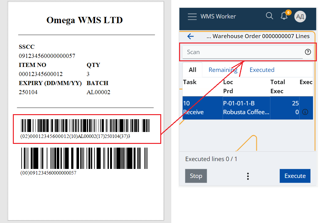Click the АД user avatar
The image size is (324, 223).
[300, 16]
